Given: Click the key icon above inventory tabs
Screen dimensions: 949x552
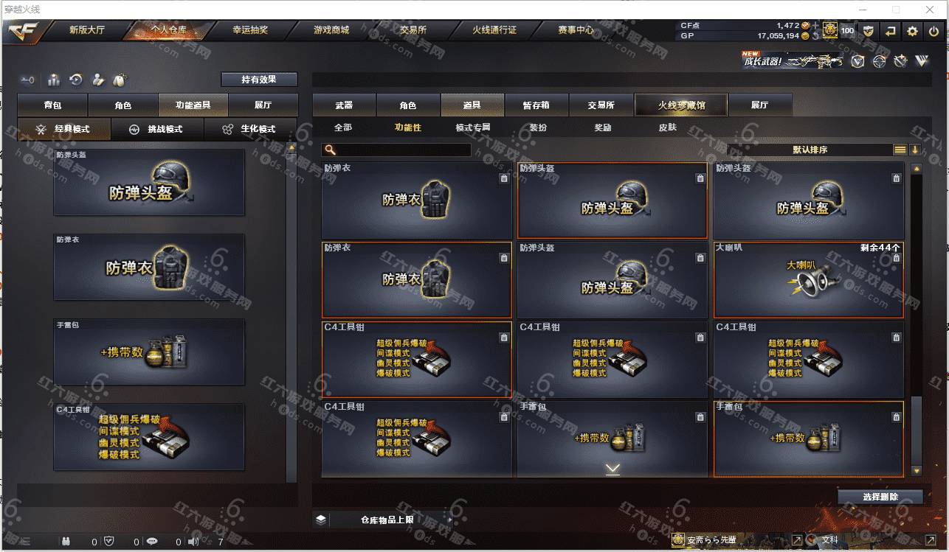Looking at the screenshot, I should click(x=28, y=80).
